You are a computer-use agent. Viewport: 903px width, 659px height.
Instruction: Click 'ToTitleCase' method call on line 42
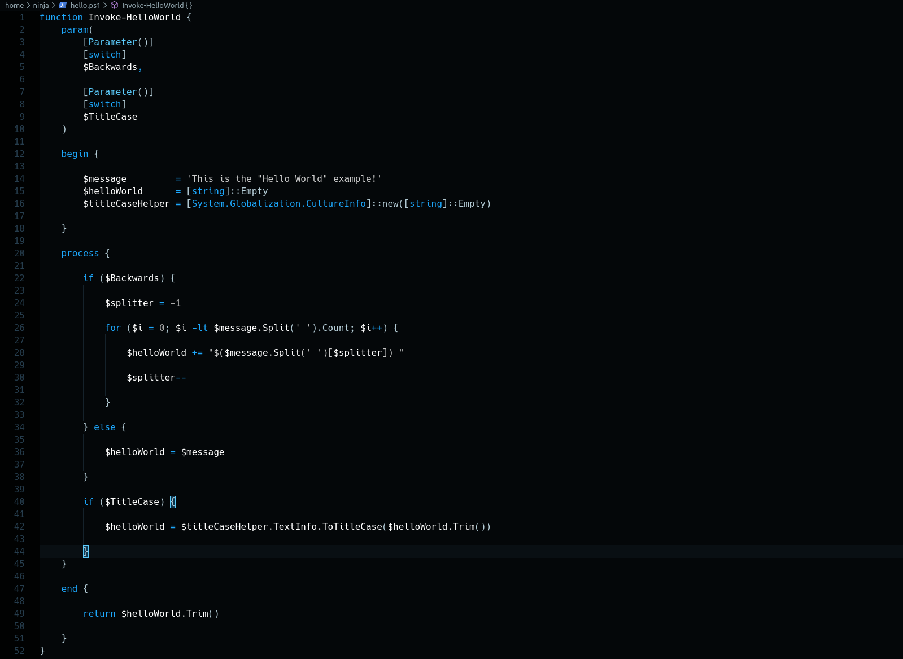(352, 527)
